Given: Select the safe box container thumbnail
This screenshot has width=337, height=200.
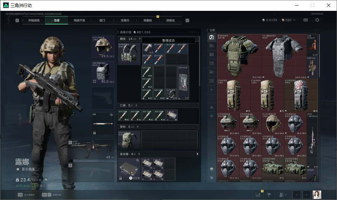Looking at the screenshot, I should coord(129,169).
